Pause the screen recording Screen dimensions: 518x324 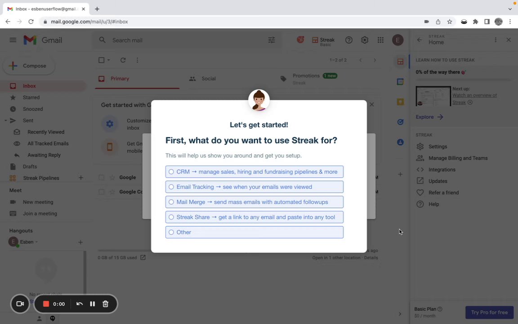[93, 304]
